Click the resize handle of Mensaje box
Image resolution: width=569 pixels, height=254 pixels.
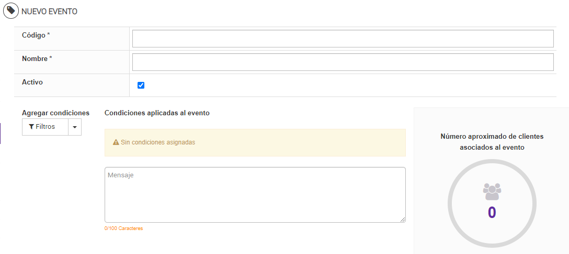403,220
